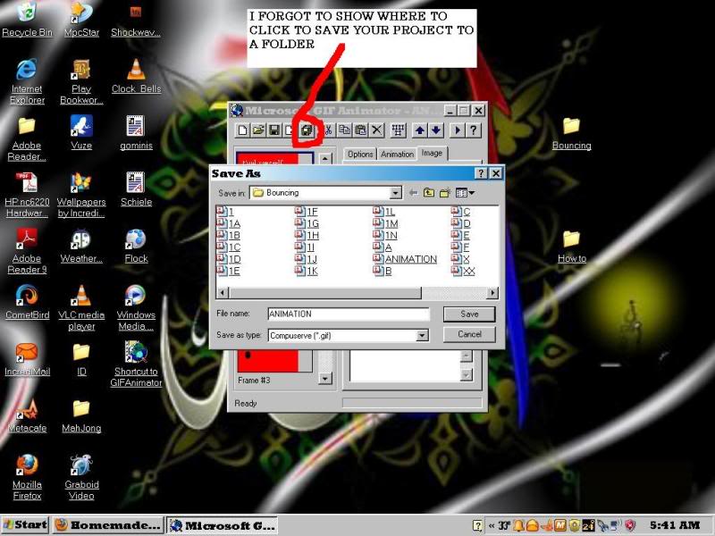Select file 1H in the list

pos(307,235)
